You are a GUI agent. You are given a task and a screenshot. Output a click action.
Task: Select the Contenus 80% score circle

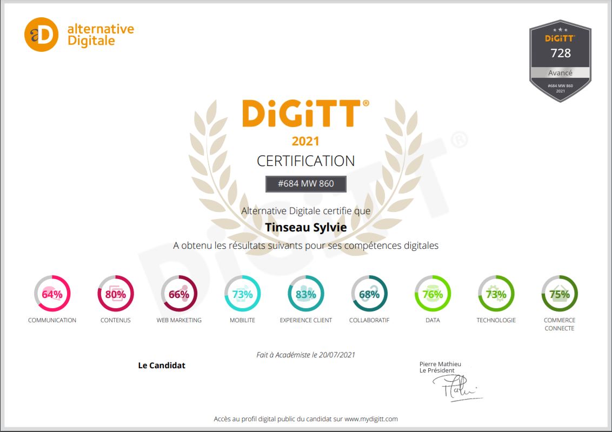tap(116, 294)
